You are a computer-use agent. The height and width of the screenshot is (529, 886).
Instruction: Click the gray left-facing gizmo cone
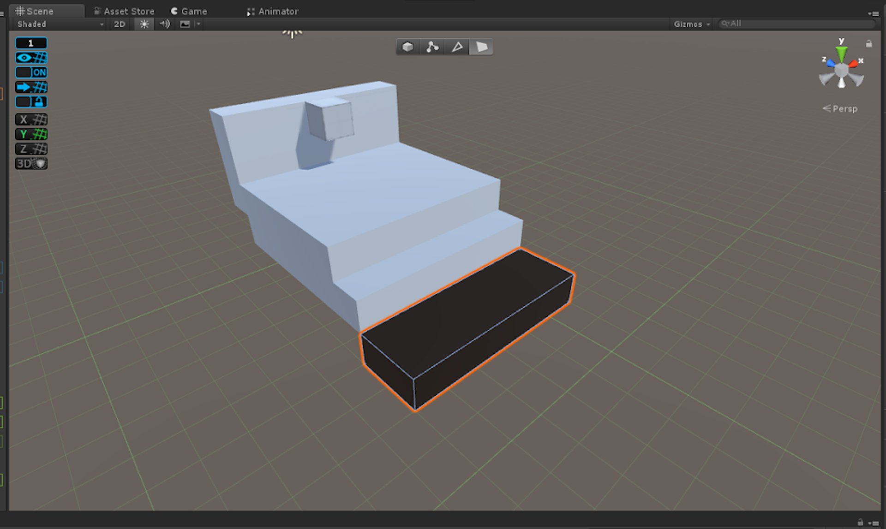(826, 79)
